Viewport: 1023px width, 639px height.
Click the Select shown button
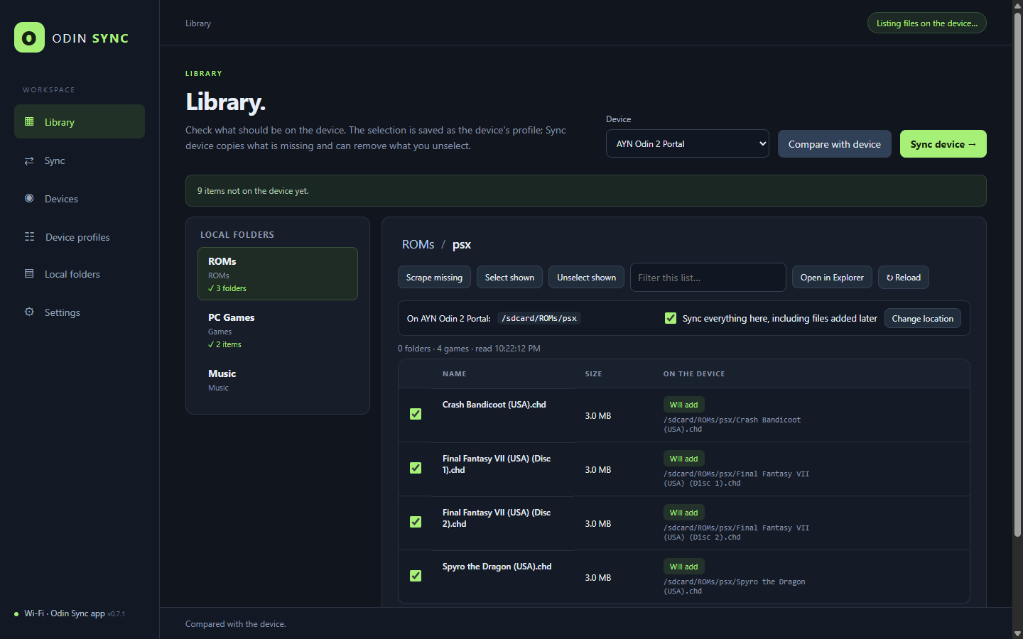(x=509, y=278)
